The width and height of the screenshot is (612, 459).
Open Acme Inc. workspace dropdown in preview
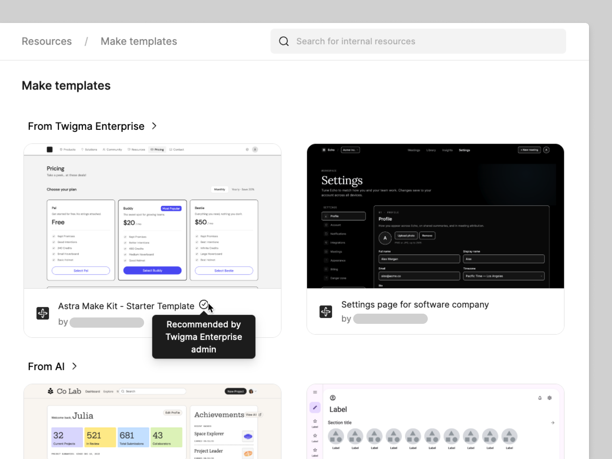point(350,150)
